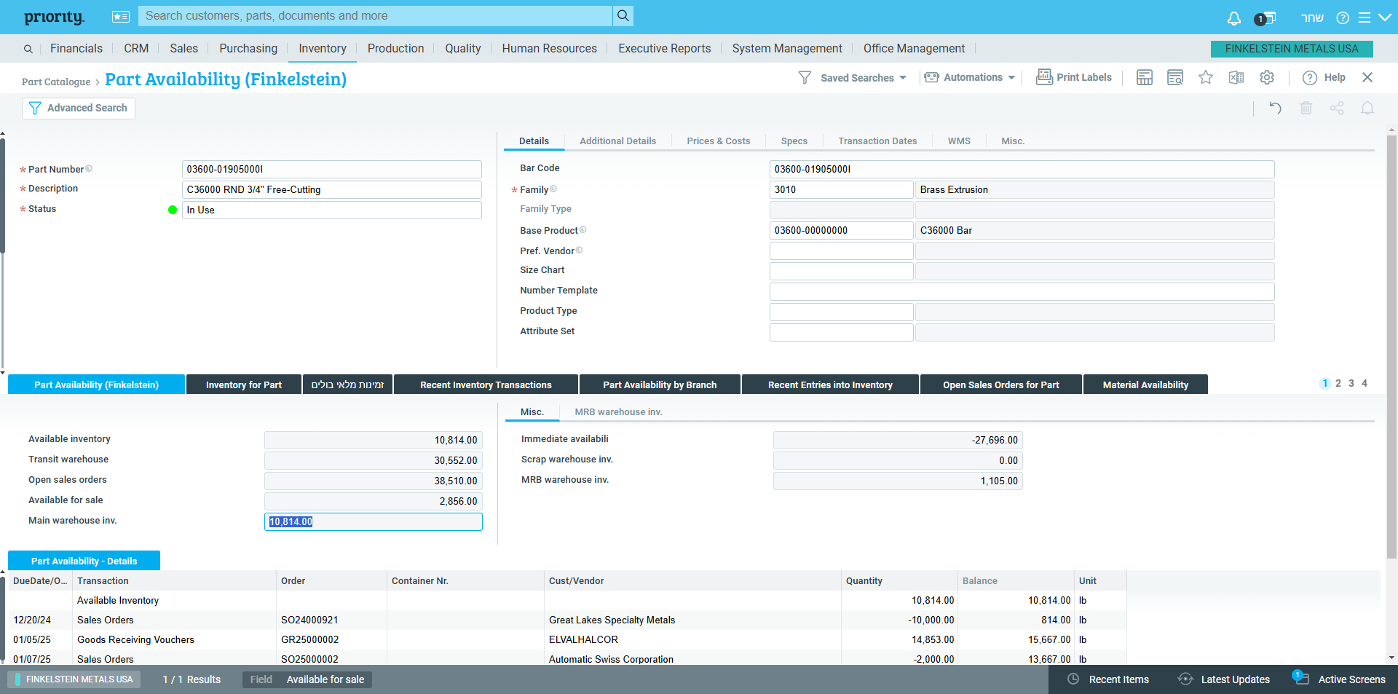Click the notification bell in top bar
Viewport: 1398px width, 694px height.
1233,17
